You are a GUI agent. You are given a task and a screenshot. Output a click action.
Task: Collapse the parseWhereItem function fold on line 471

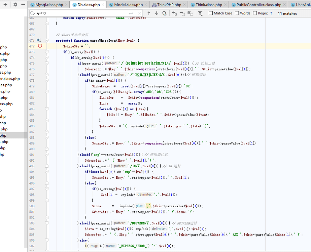(x=47, y=40)
